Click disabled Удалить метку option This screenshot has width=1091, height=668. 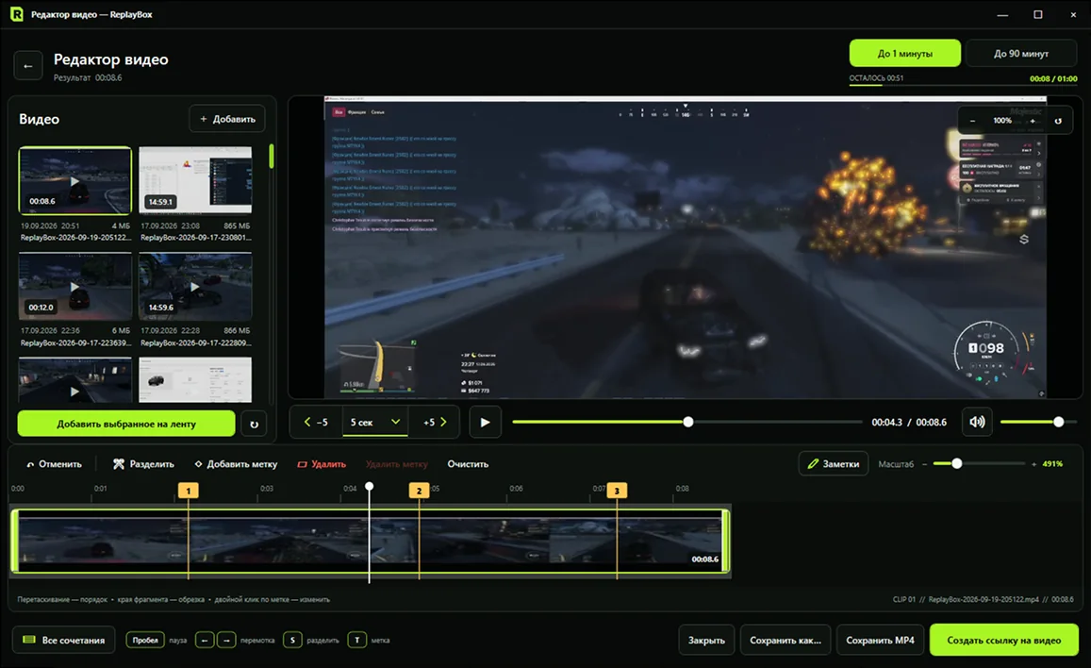coord(397,464)
